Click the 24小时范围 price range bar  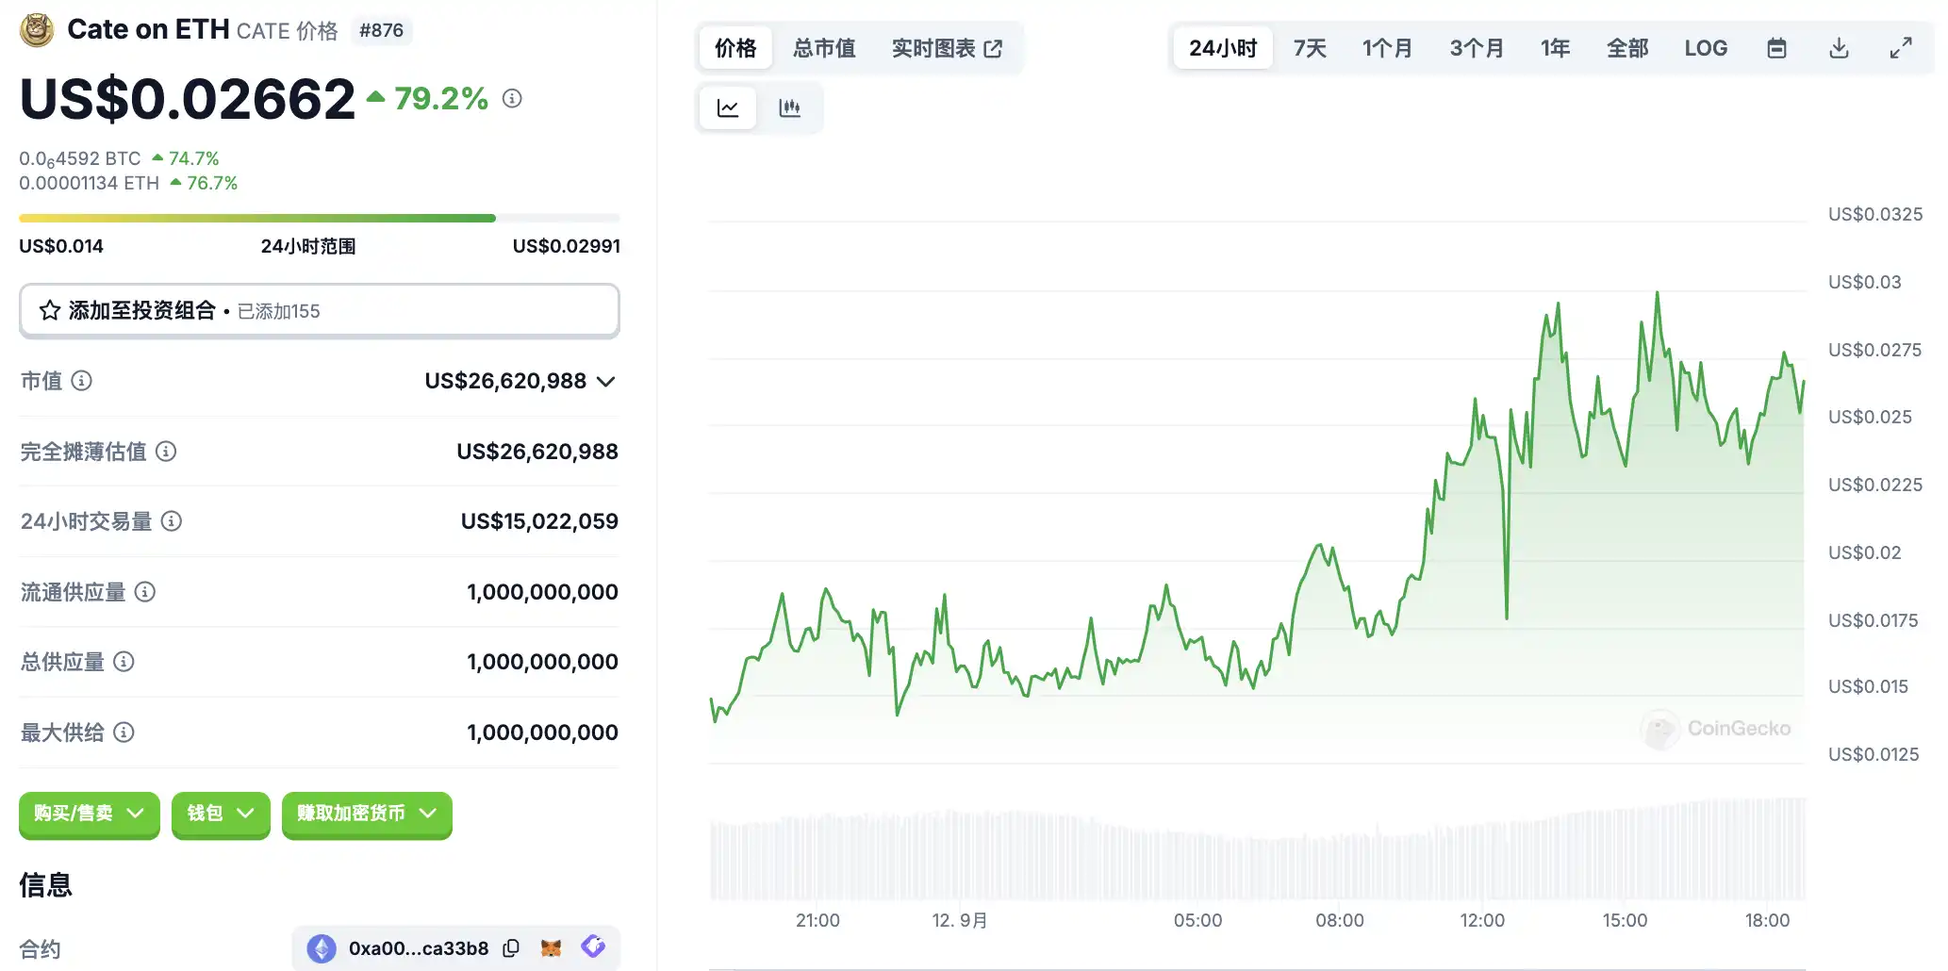tap(319, 219)
